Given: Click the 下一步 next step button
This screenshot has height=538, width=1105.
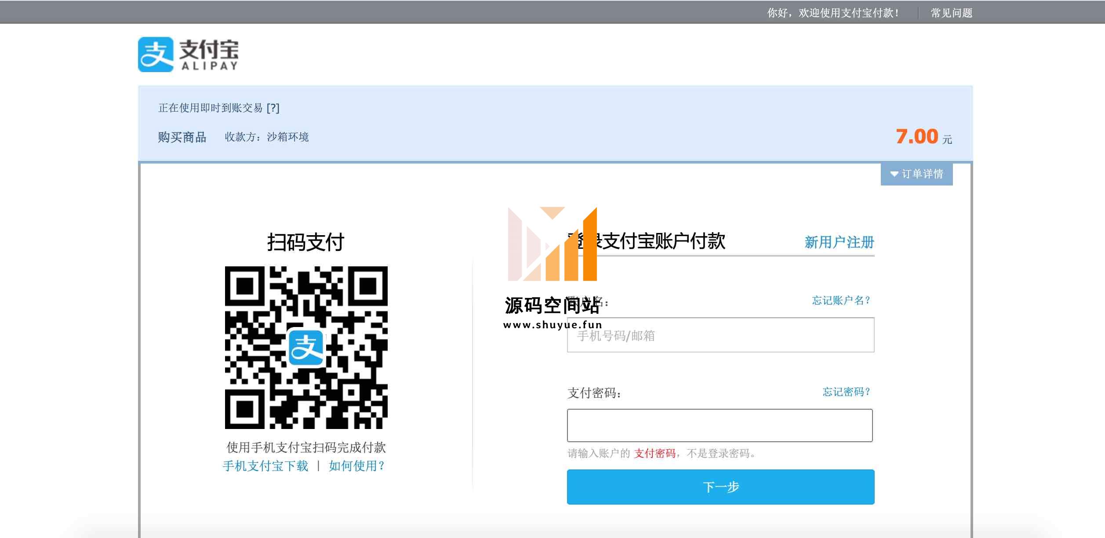Looking at the screenshot, I should [720, 487].
